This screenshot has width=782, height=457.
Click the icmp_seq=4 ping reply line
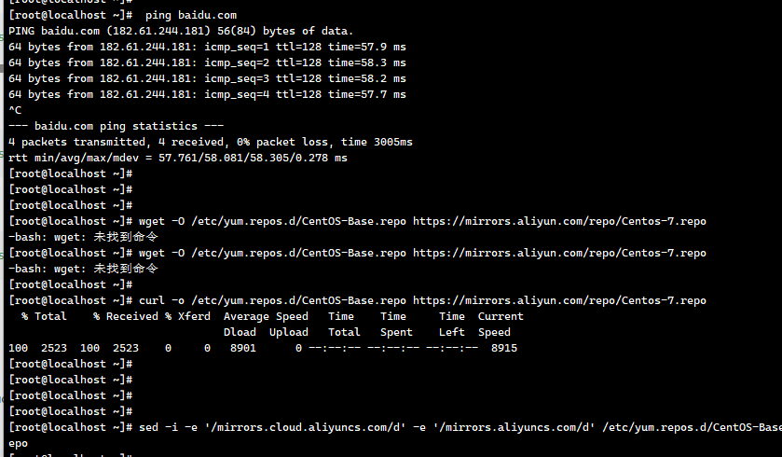point(207,94)
